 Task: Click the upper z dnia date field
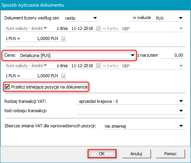coord(82,28)
